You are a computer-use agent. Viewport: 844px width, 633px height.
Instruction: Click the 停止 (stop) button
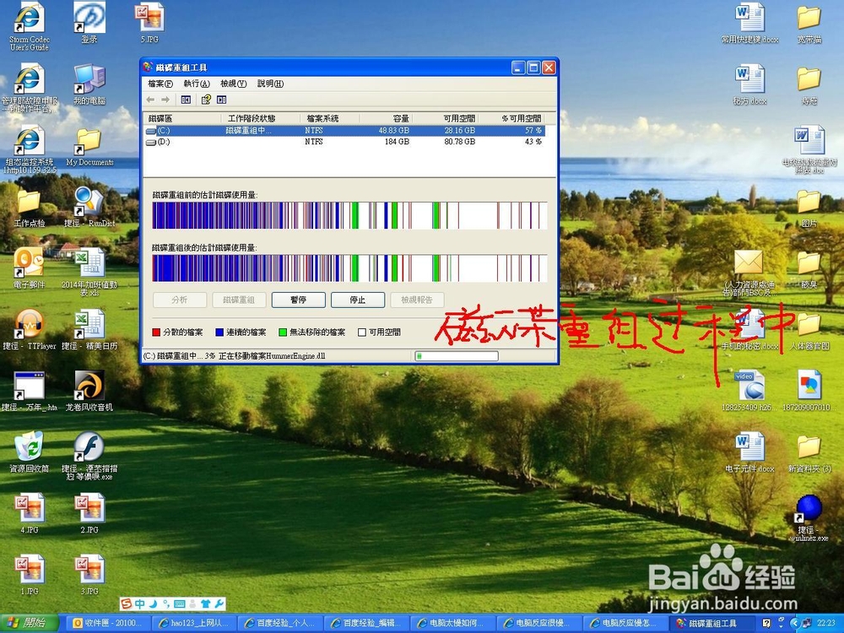coord(358,300)
